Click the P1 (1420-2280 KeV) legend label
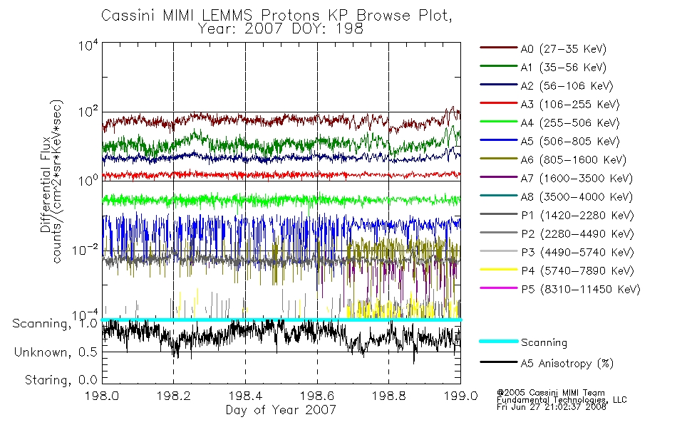The height and width of the screenshot is (427, 677). point(577,215)
